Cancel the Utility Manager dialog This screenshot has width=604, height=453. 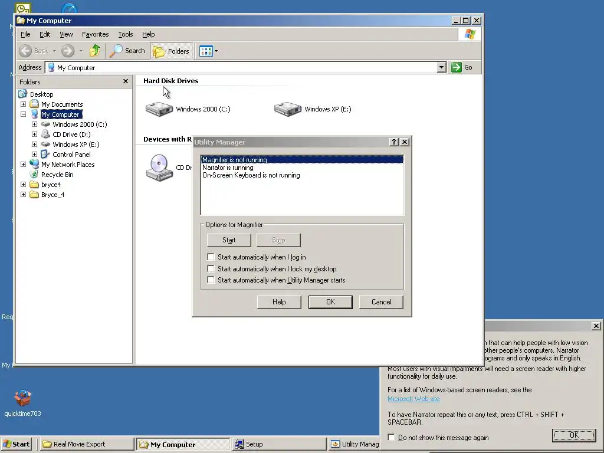click(x=382, y=302)
